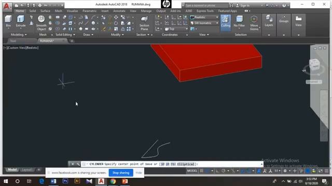Screen dimensions: 332x186
Task: Click the New drawing icon in quick access toolbar
Action: tap(17, 5)
